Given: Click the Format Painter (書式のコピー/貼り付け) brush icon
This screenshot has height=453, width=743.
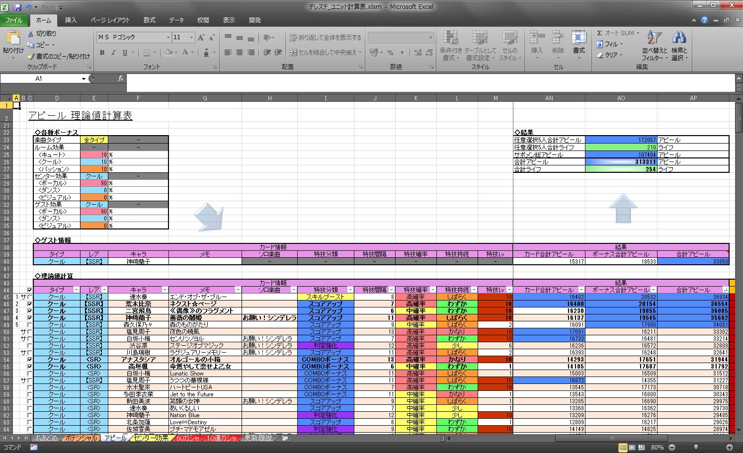Looking at the screenshot, I should (31, 56).
